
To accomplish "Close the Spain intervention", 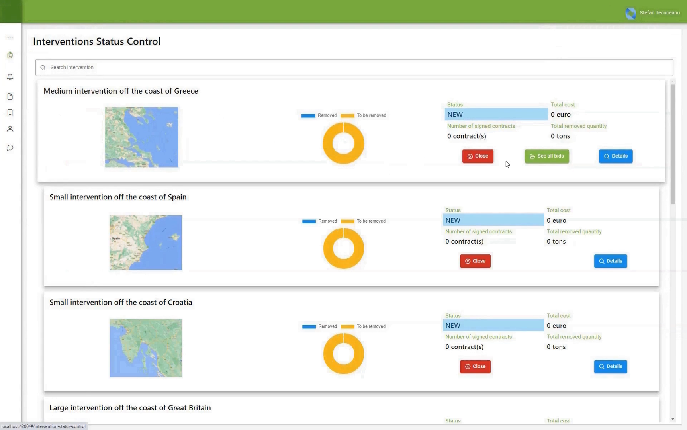I will pos(475,261).
